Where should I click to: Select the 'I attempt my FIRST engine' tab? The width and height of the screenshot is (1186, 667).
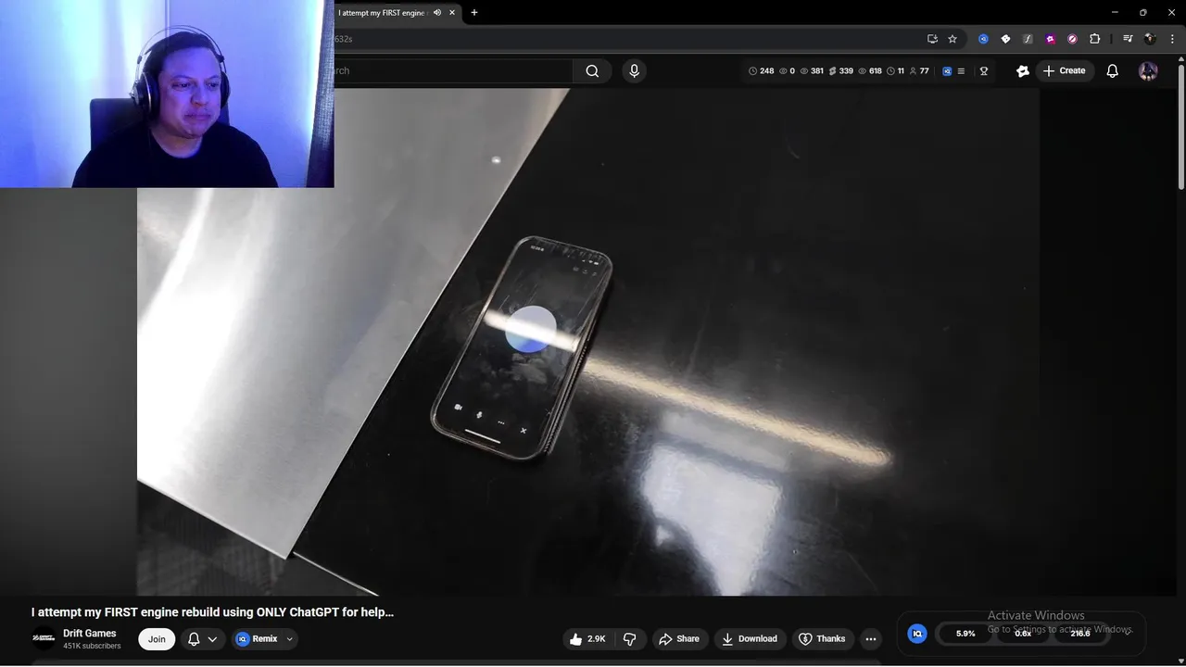click(381, 13)
